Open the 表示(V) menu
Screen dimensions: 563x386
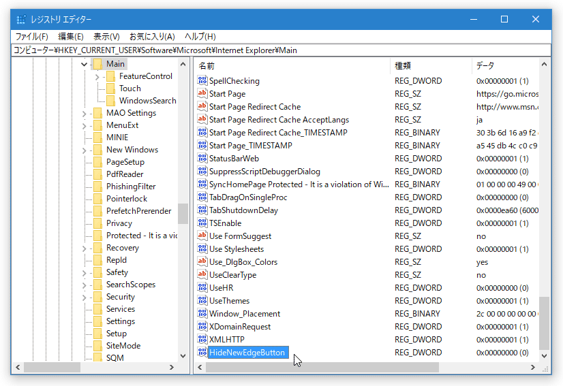(x=106, y=37)
